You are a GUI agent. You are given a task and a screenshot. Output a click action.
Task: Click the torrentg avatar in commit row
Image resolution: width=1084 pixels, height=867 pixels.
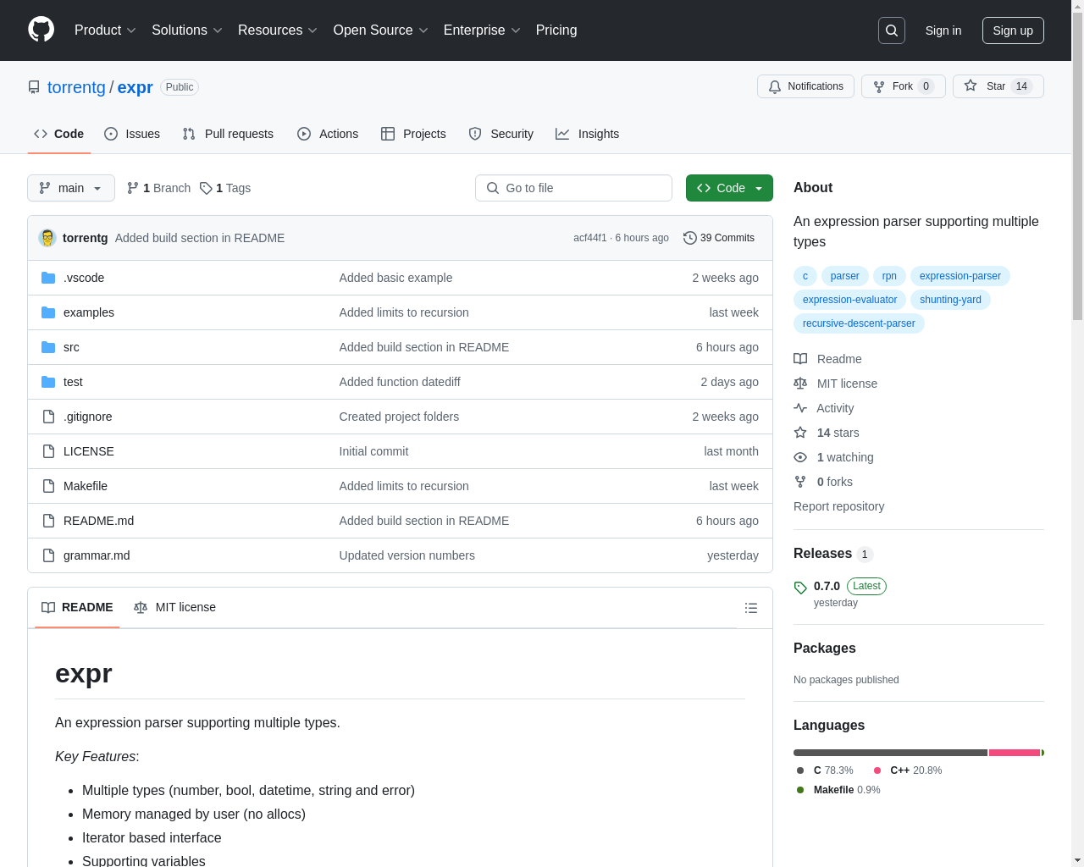point(47,238)
